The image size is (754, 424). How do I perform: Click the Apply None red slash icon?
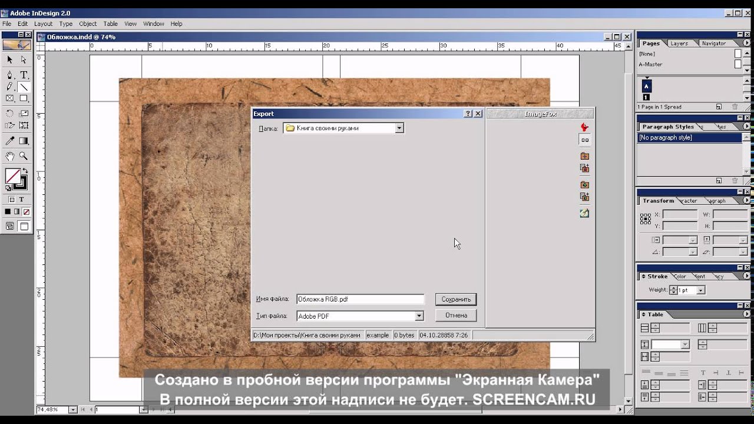26,211
